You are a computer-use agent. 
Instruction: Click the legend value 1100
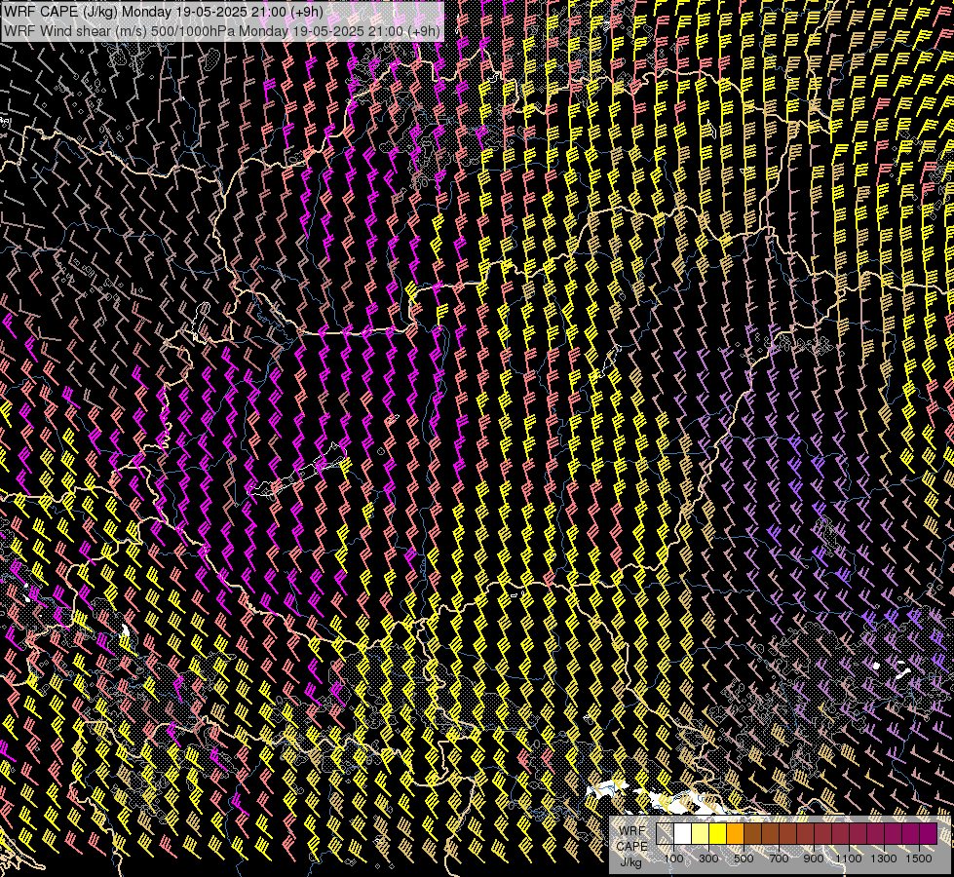click(x=848, y=858)
